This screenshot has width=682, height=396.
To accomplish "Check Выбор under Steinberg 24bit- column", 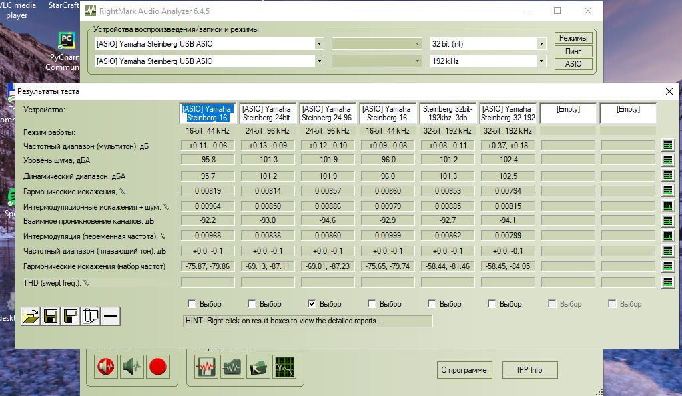I will click(252, 303).
